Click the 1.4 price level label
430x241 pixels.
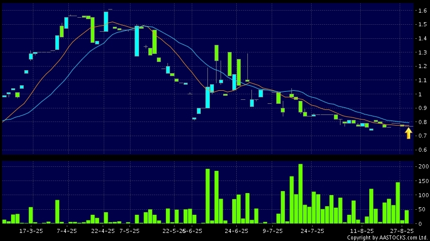pyautogui.click(x=422, y=38)
